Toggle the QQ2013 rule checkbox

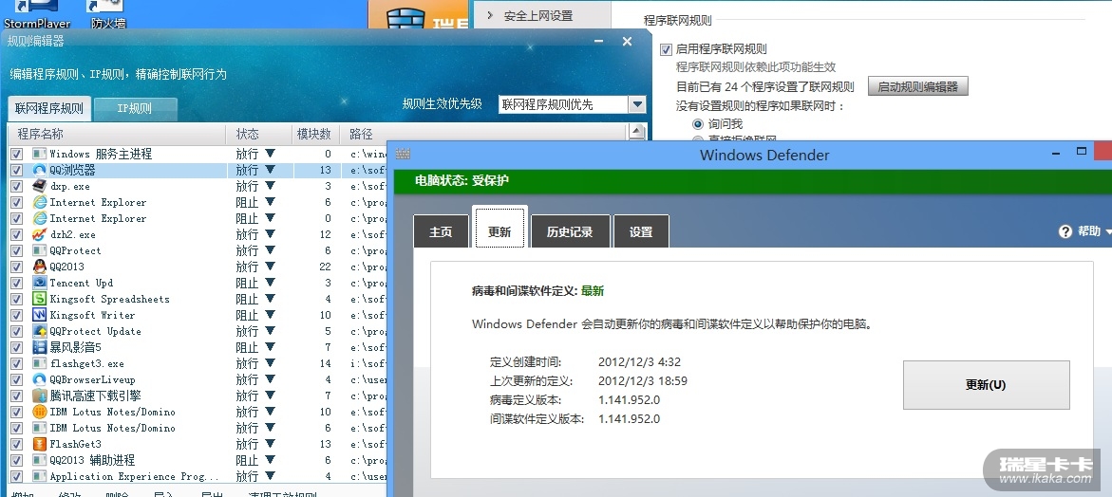(x=17, y=267)
